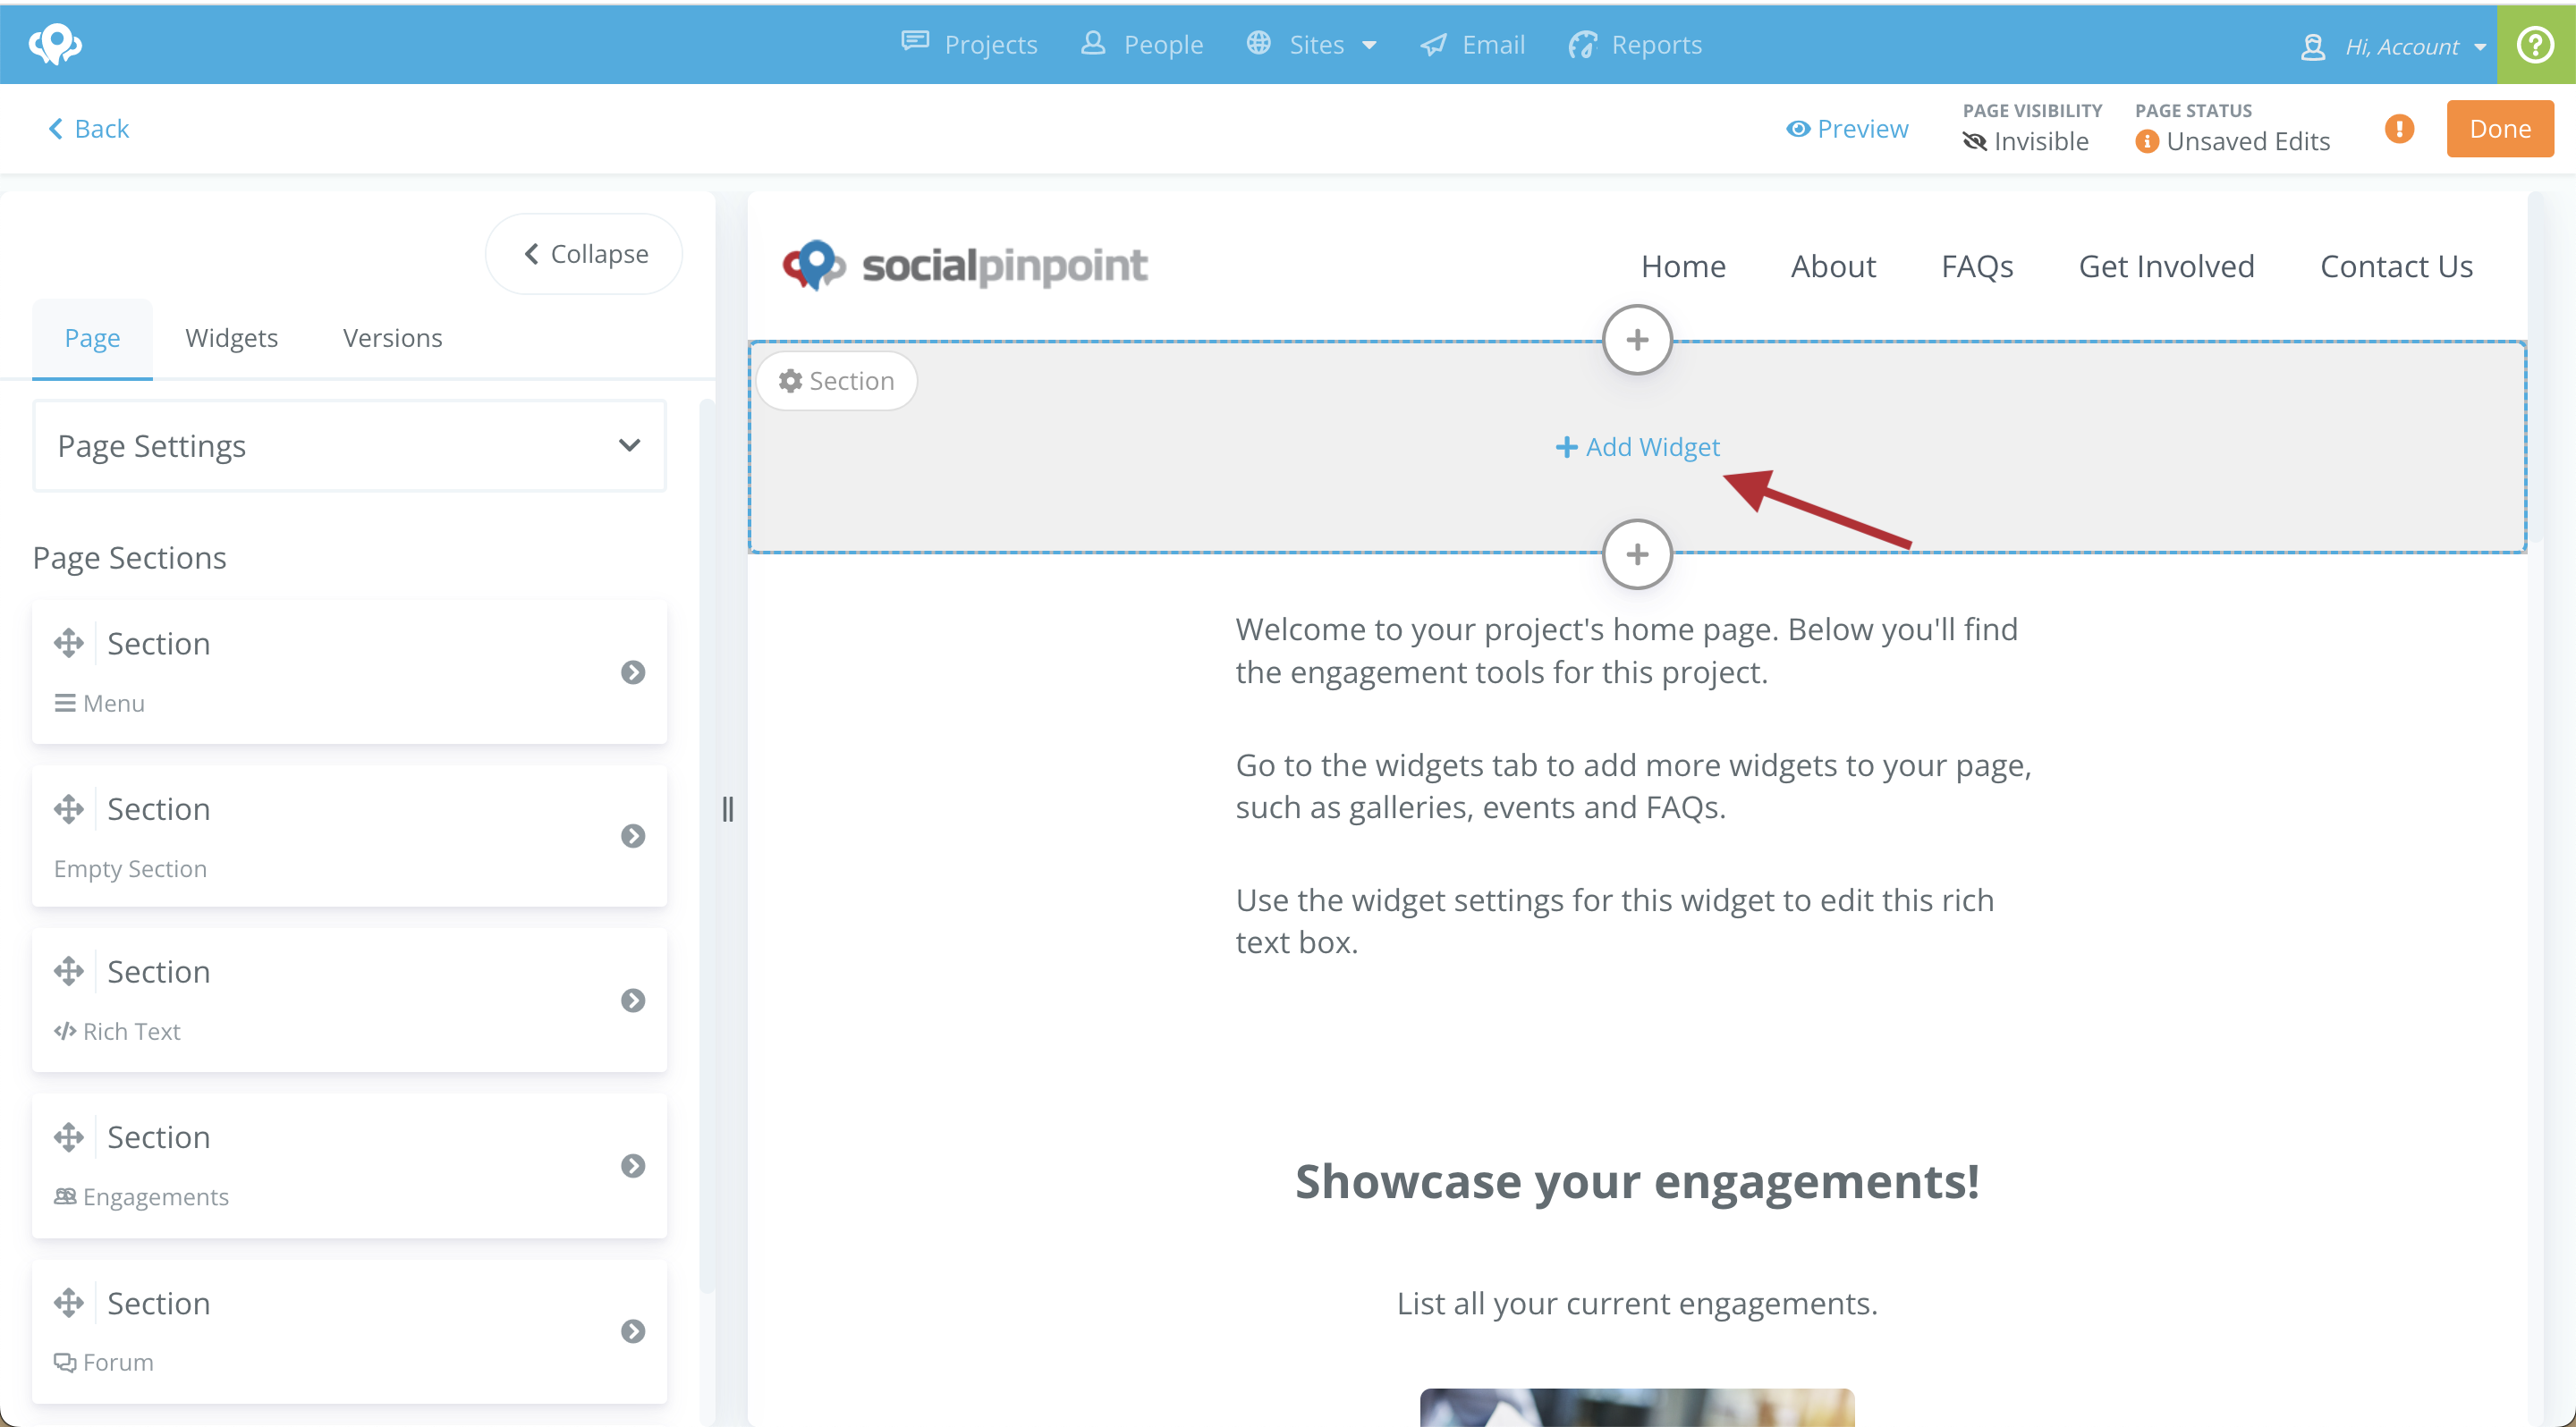Image resolution: width=2576 pixels, height=1427 pixels.
Task: Click the Home site menu item
Action: coord(1683,266)
